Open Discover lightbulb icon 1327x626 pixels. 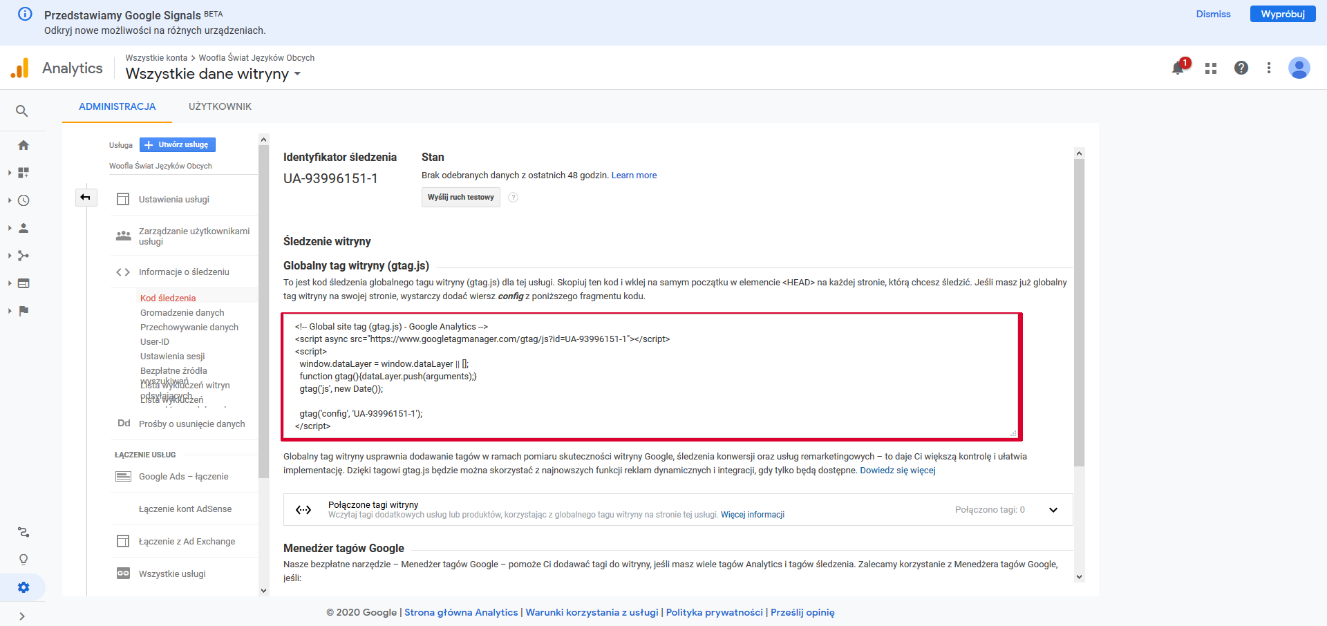(23, 560)
